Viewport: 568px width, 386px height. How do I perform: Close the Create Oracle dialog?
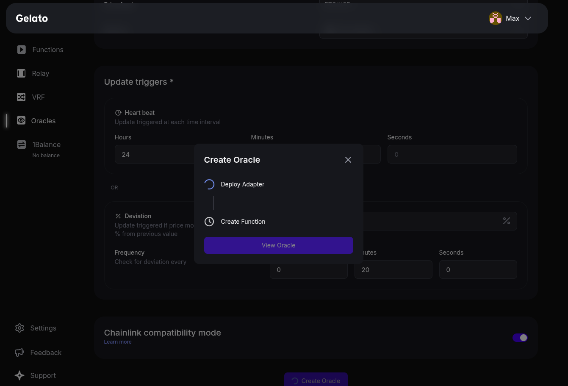348,160
